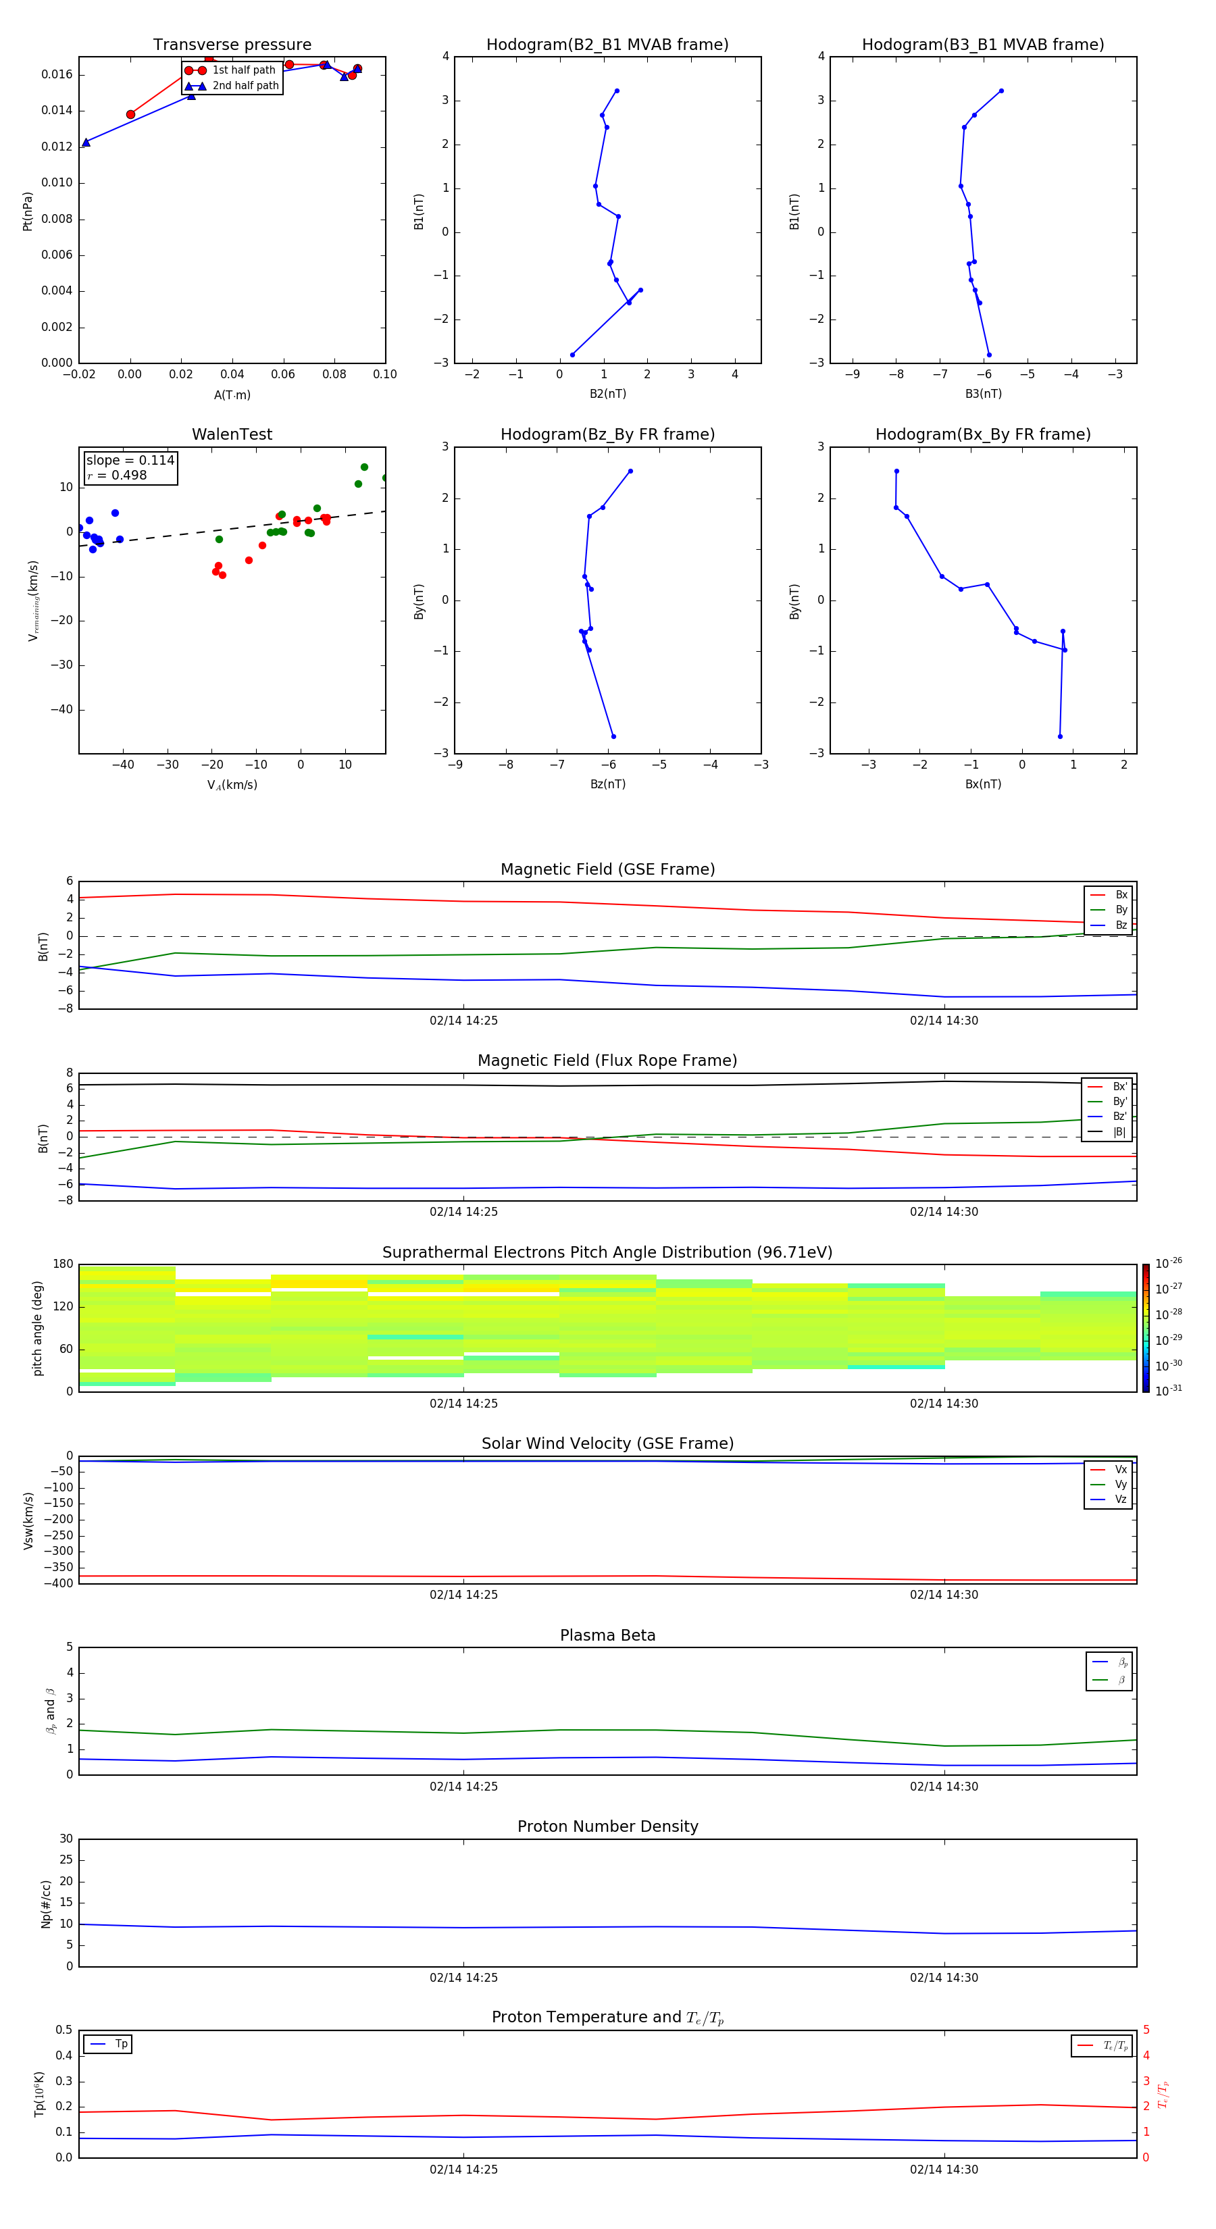
Task: Select the Bz entry in the GSE magnetic field legend
Action: tap(1109, 925)
